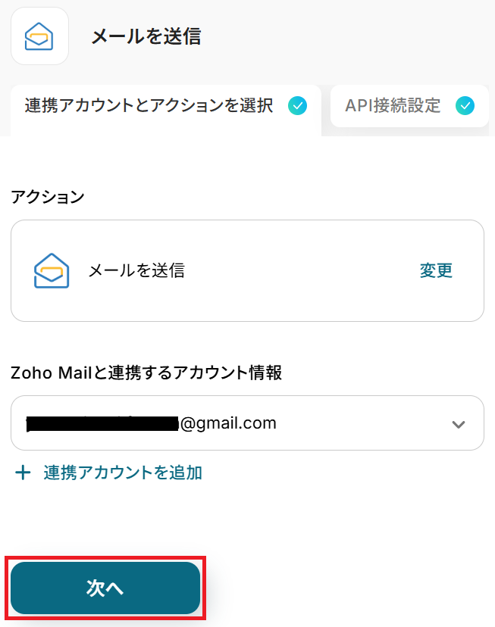
Task: Open the API接続設定 tab
Action: coord(409,106)
